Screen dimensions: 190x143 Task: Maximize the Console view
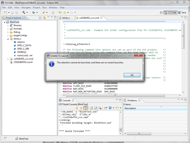coord(120,100)
